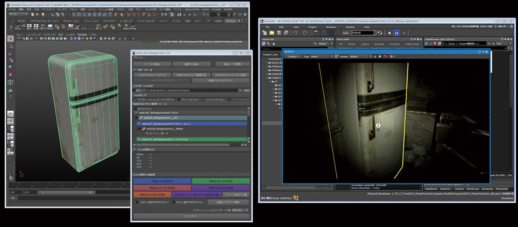Click the redo arrow in RE ENGINE toolbar
518x227 pixels.
[305, 33]
